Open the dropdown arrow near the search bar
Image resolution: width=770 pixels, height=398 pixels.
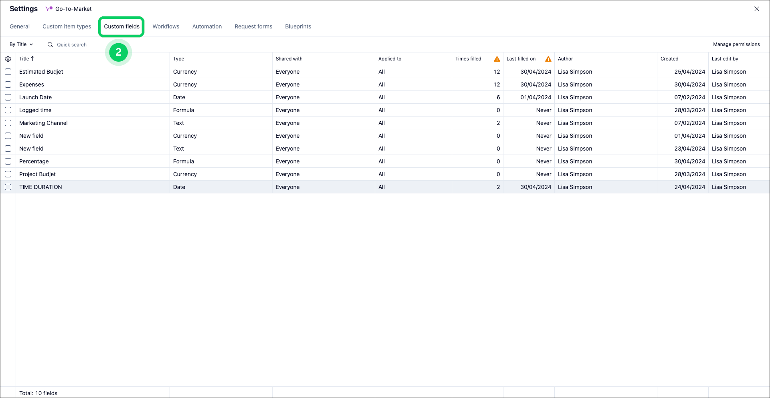tap(31, 44)
